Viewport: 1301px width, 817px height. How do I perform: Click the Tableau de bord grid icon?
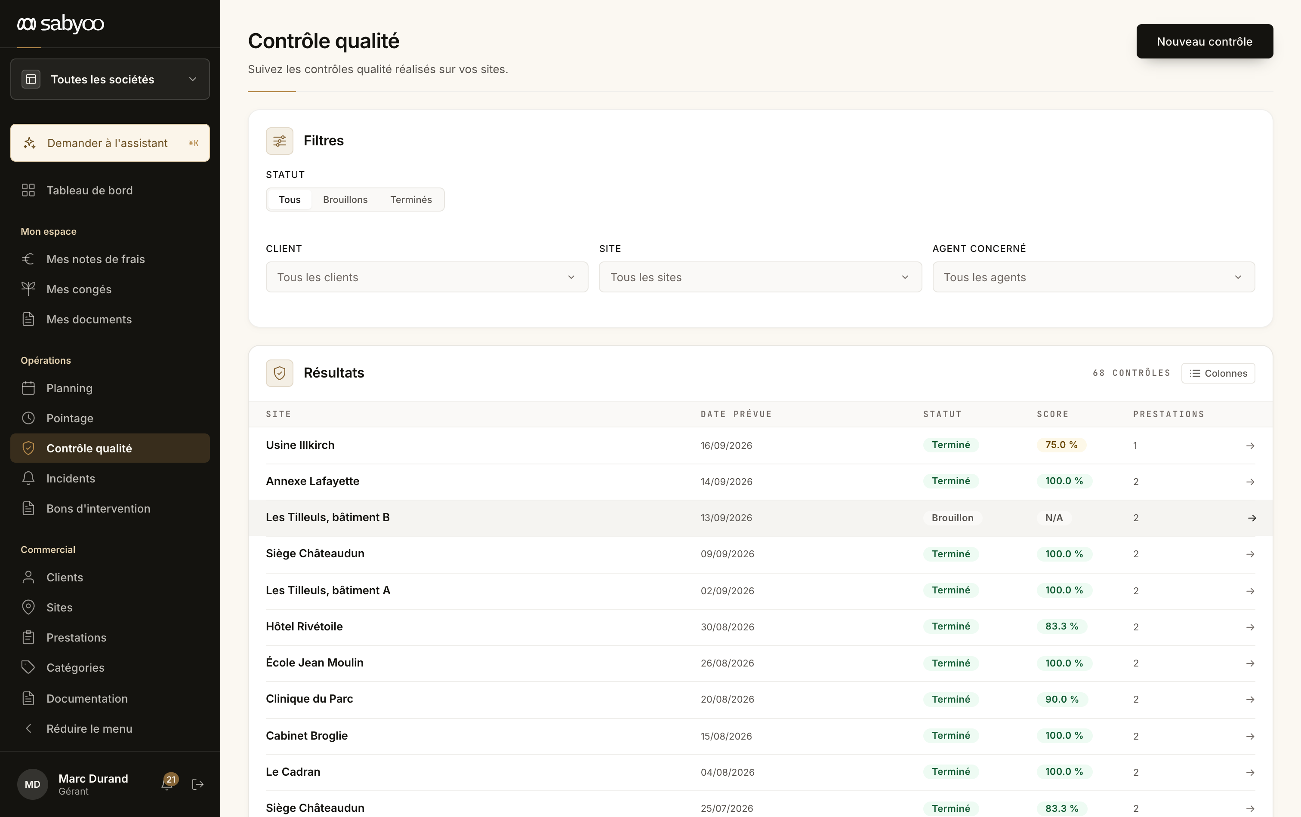coord(28,190)
